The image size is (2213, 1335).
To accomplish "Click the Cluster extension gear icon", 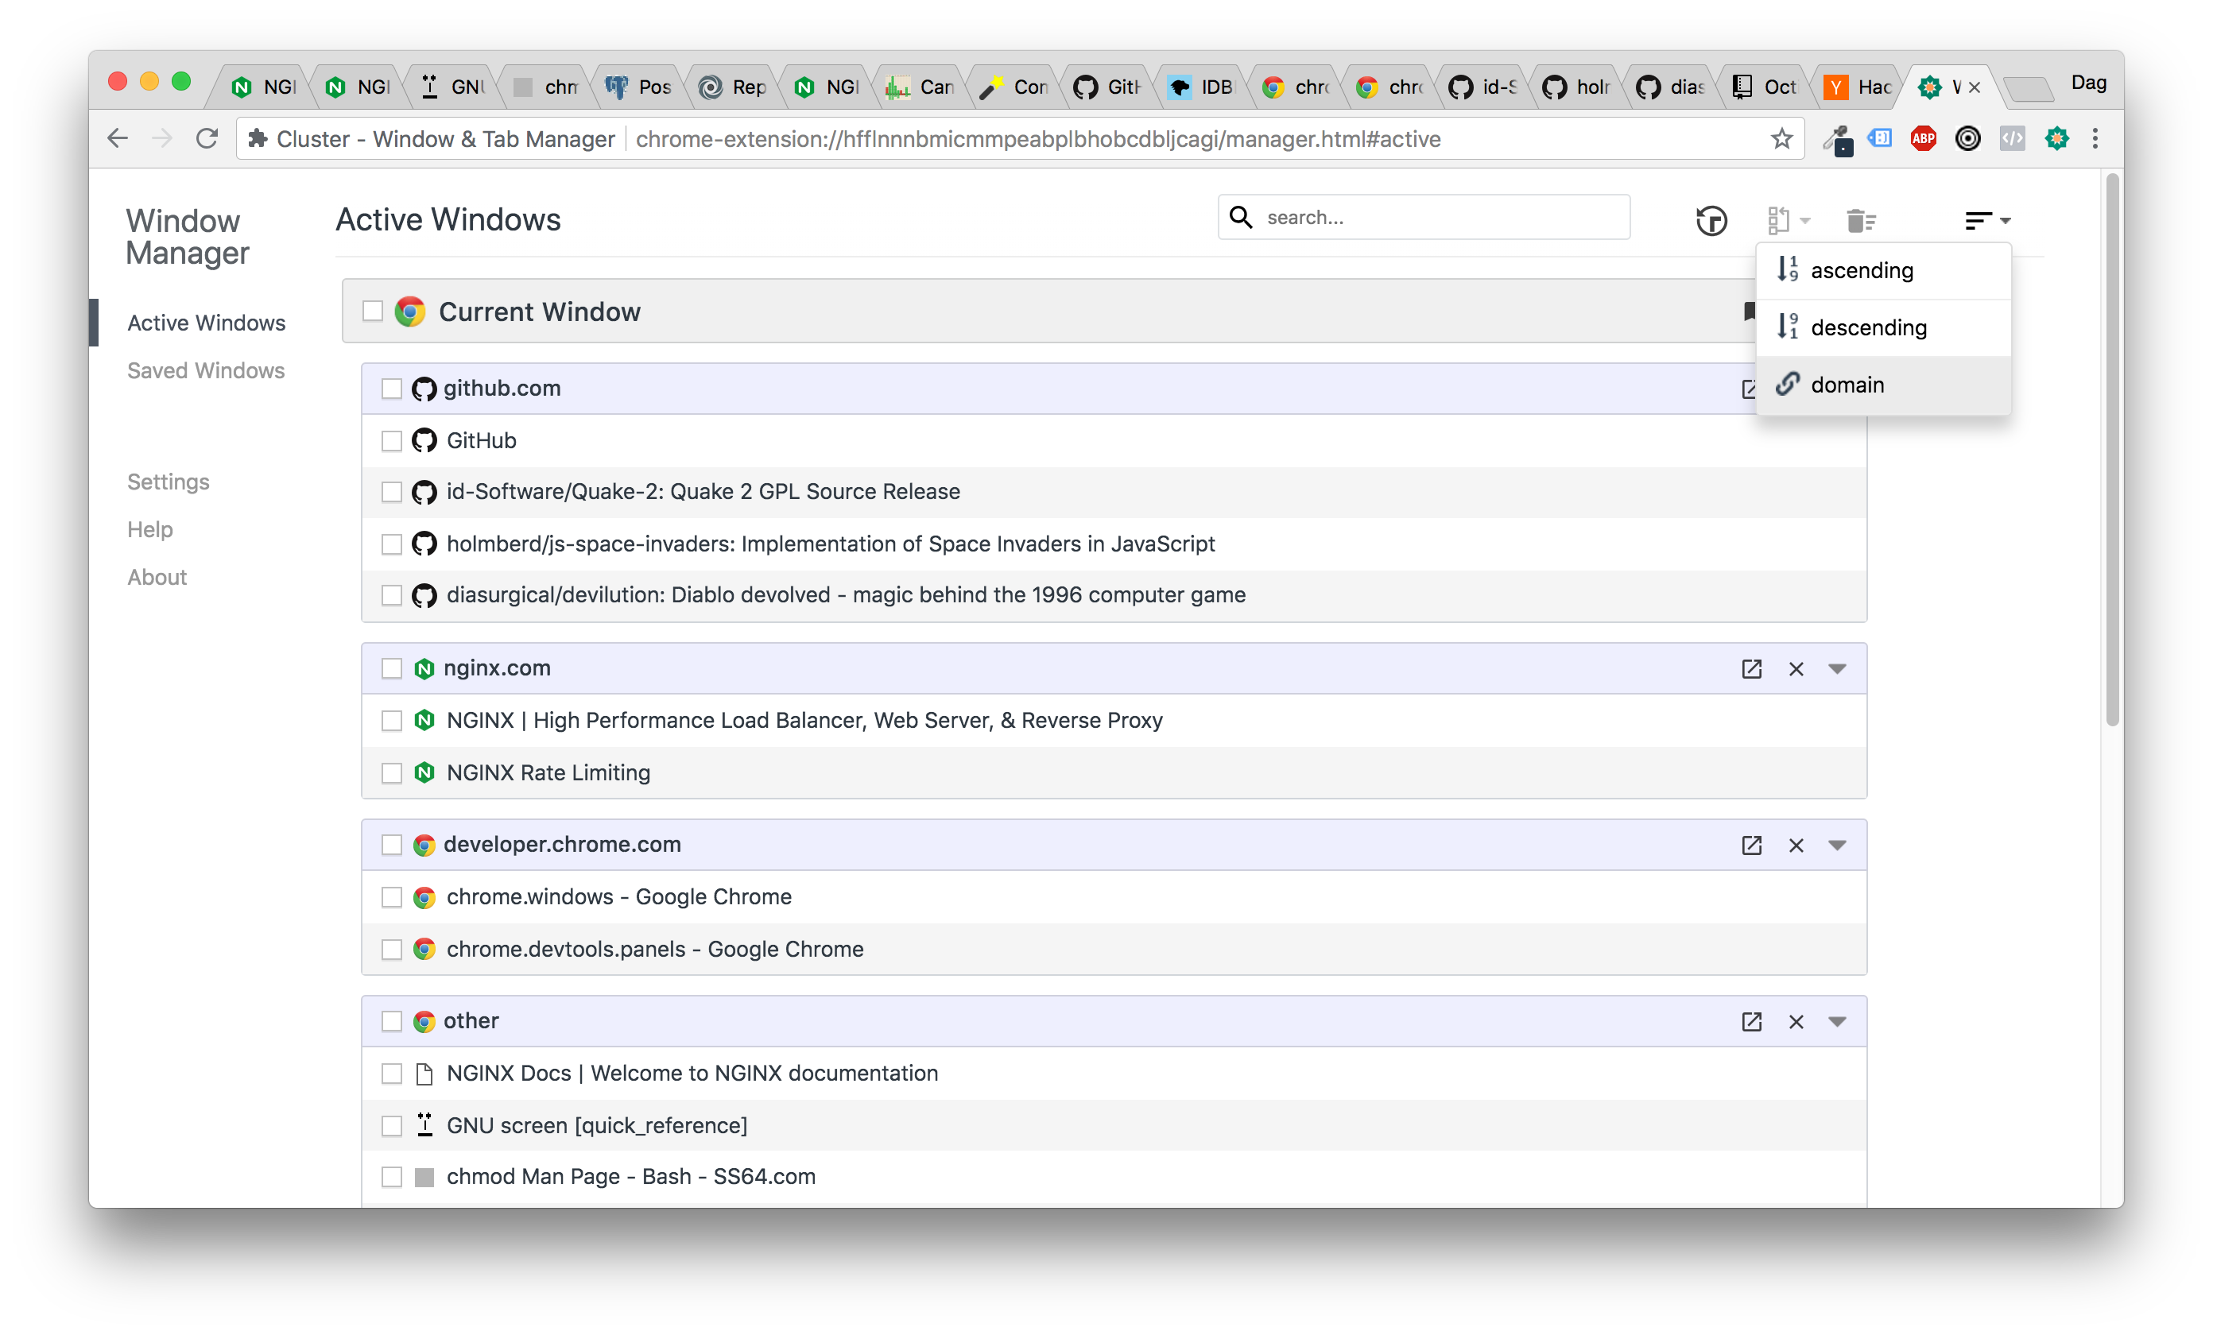I will point(2056,138).
